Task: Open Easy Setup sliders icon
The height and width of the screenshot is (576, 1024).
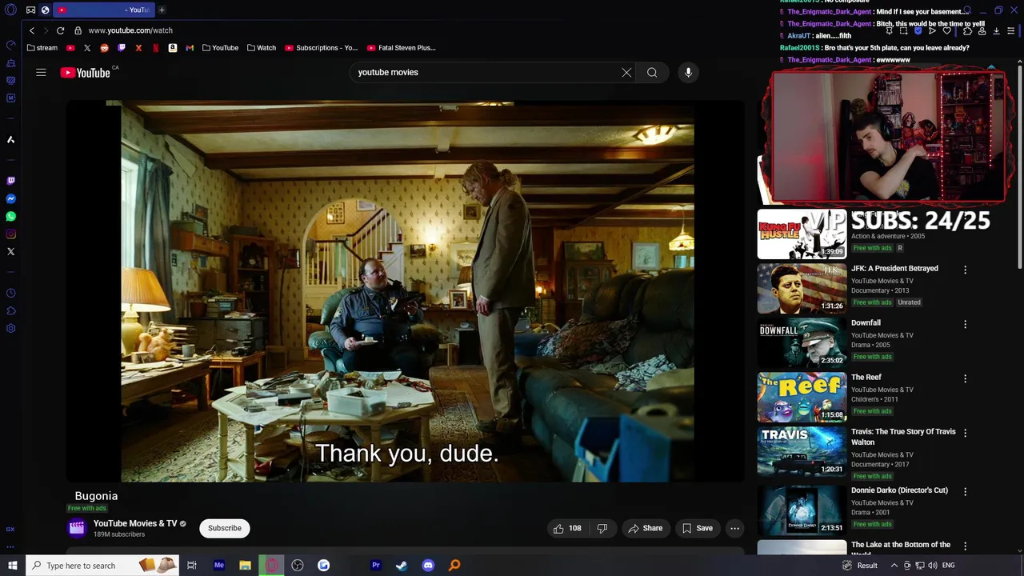Action: click(x=1011, y=30)
